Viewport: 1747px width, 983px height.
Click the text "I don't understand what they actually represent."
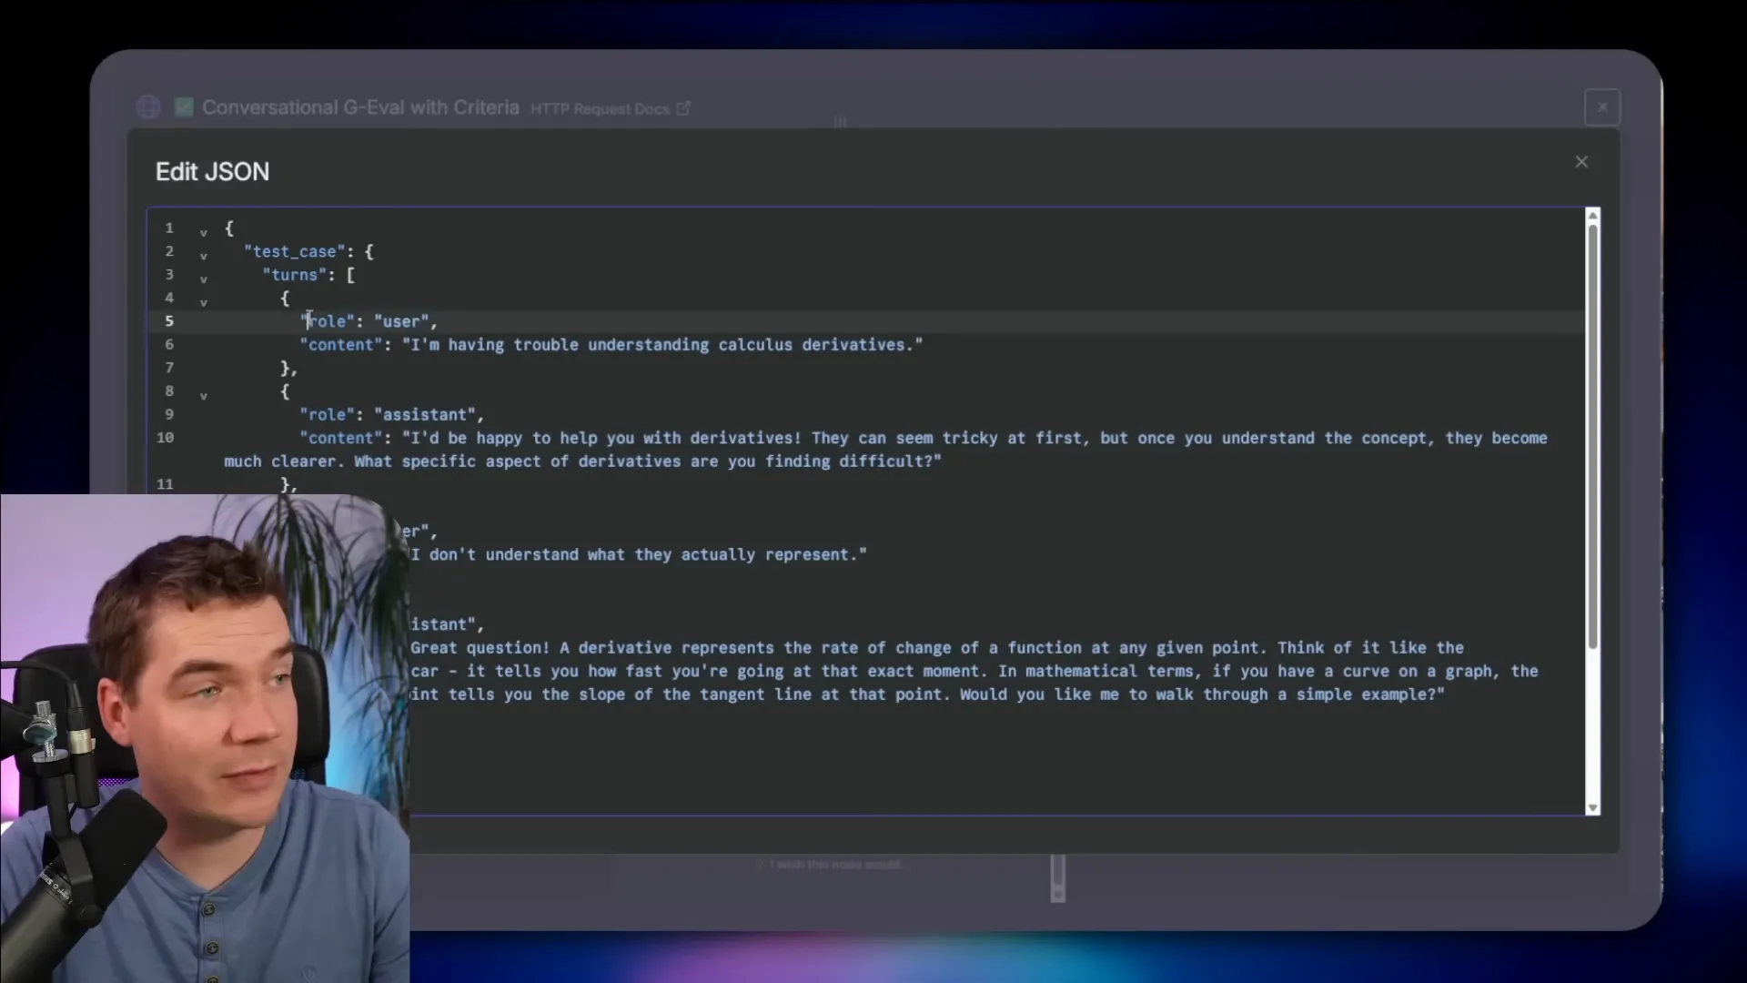[639, 554]
